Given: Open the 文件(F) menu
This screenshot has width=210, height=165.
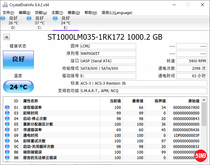Looking at the screenshot, I should point(8,13).
